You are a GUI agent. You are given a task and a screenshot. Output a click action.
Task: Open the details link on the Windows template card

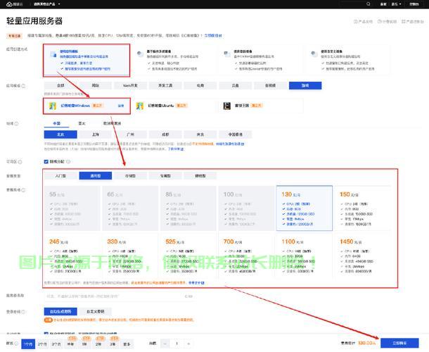pyautogui.click(x=121, y=106)
